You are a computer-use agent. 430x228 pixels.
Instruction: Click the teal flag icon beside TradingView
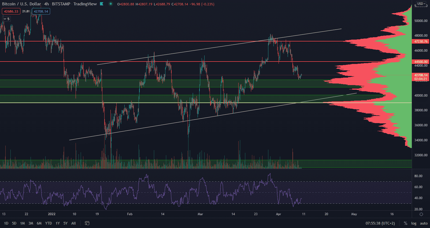tap(102, 4)
